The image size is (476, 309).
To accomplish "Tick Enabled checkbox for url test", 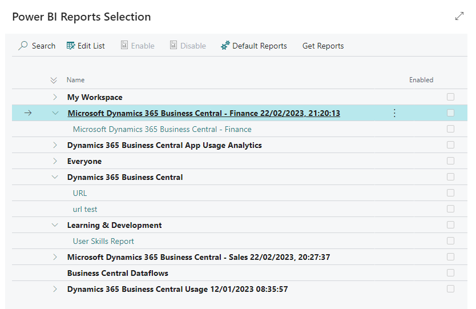I will (450, 209).
